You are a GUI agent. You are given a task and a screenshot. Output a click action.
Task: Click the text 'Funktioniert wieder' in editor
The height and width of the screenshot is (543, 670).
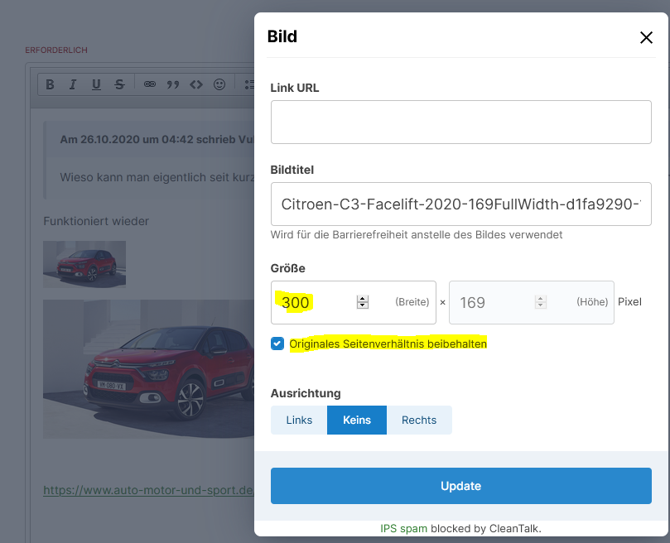(96, 221)
